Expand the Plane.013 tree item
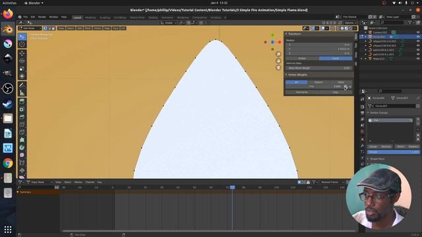This screenshot has height=237, width=422. (x=366, y=59)
